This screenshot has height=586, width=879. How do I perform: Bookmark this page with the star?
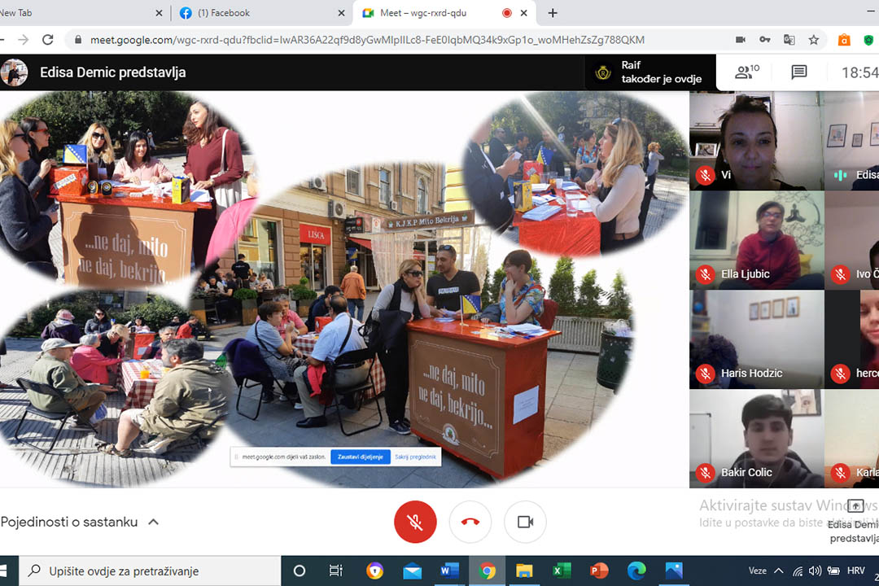tap(813, 40)
